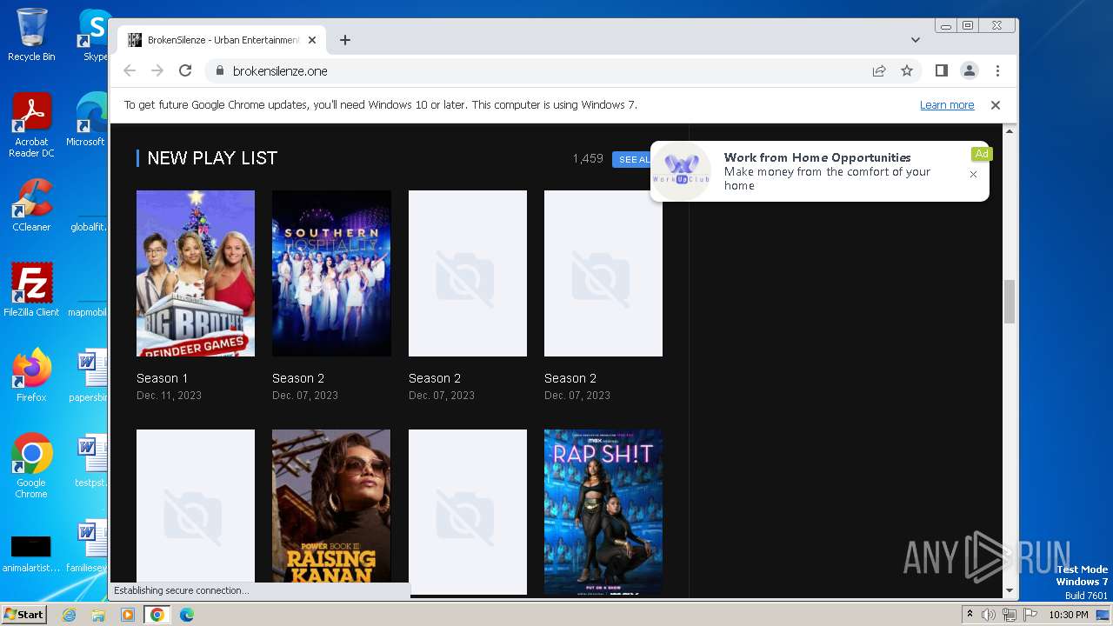
Task: Select the Google Chrome desktop icon
Action: [x=31, y=465]
